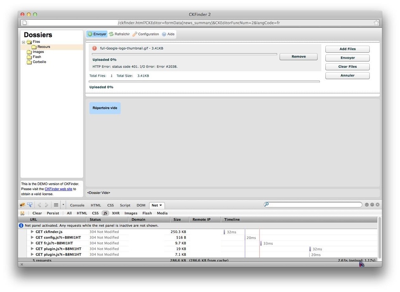Clear the Net panel request list
The image size is (400, 292).
pos(37,213)
